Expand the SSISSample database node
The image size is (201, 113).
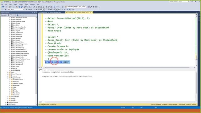coord(6,104)
